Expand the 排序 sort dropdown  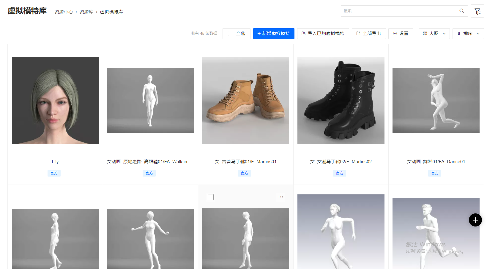pyautogui.click(x=468, y=34)
